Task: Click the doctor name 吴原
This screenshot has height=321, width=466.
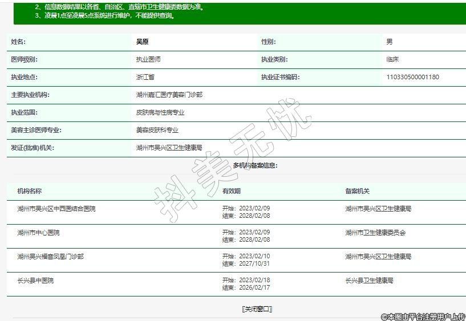Action: 142,42
